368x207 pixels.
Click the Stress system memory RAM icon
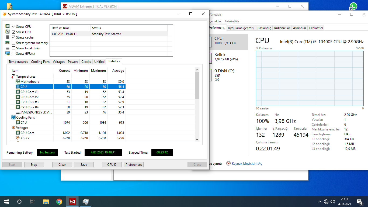tap(8, 43)
